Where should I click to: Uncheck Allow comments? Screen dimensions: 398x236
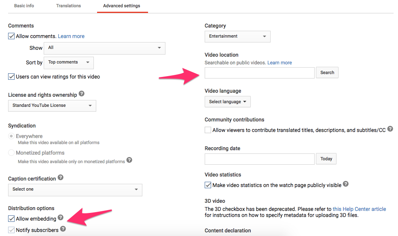point(11,36)
